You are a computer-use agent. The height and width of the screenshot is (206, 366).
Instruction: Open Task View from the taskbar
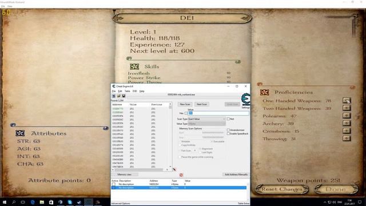(x=23, y=202)
